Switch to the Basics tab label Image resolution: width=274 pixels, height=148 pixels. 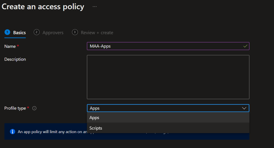pos(20,33)
